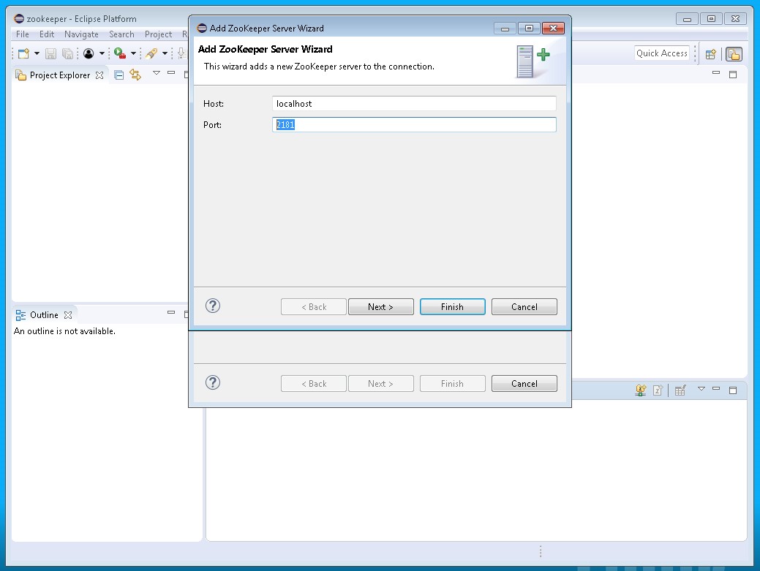Select the Outline tab
This screenshot has width=760, height=571.
click(x=44, y=315)
